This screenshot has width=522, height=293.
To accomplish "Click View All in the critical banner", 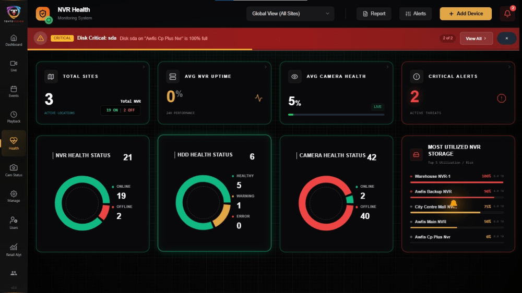I will 476,38.
